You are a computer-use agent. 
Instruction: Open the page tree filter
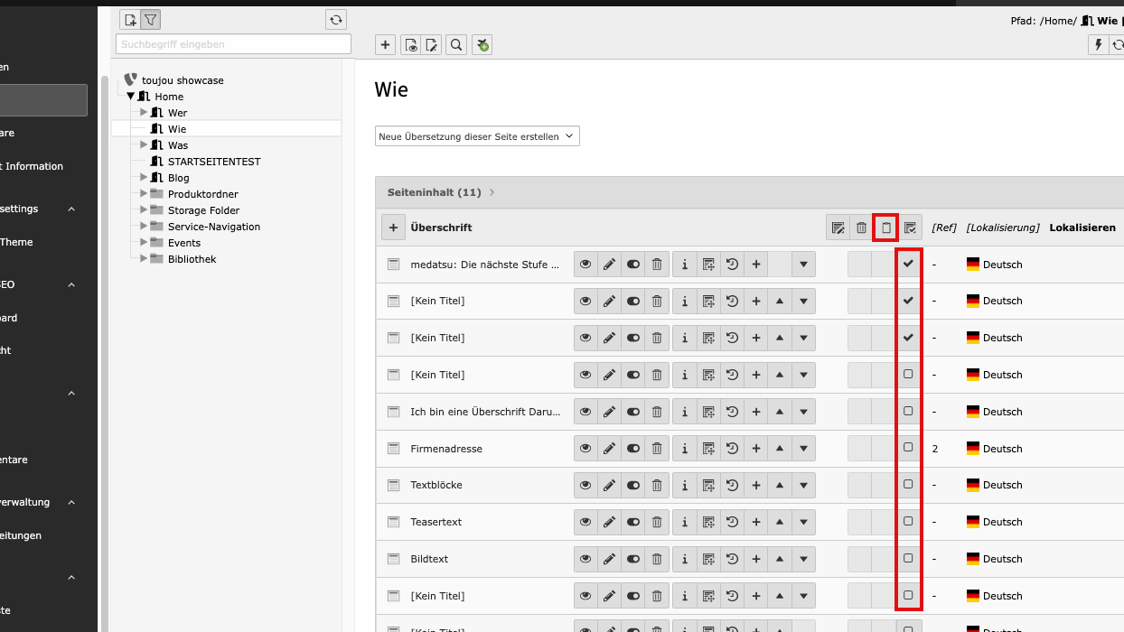click(x=150, y=20)
